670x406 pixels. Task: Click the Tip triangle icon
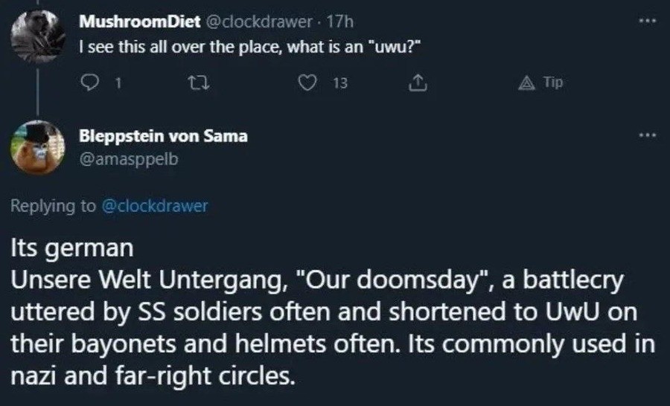coord(528,83)
